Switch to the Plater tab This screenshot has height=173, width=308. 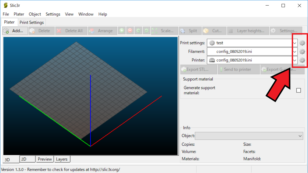point(9,22)
